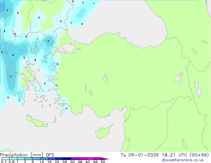Click the 25–30 mm navy legend swatch
The width and height of the screenshot is (211, 163).
(67, 159)
